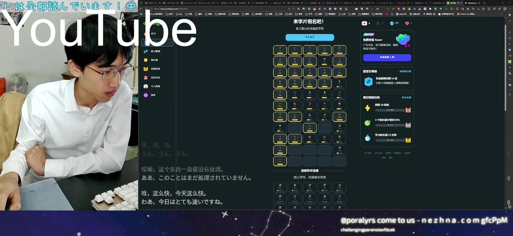Click the blue gem counter icon
The image size is (513, 236).
tap(392, 23)
